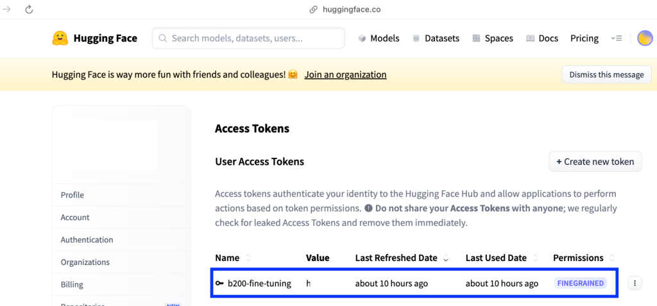Click the Access Tokens heading
Screen dimensions: 657x306
click(x=252, y=128)
